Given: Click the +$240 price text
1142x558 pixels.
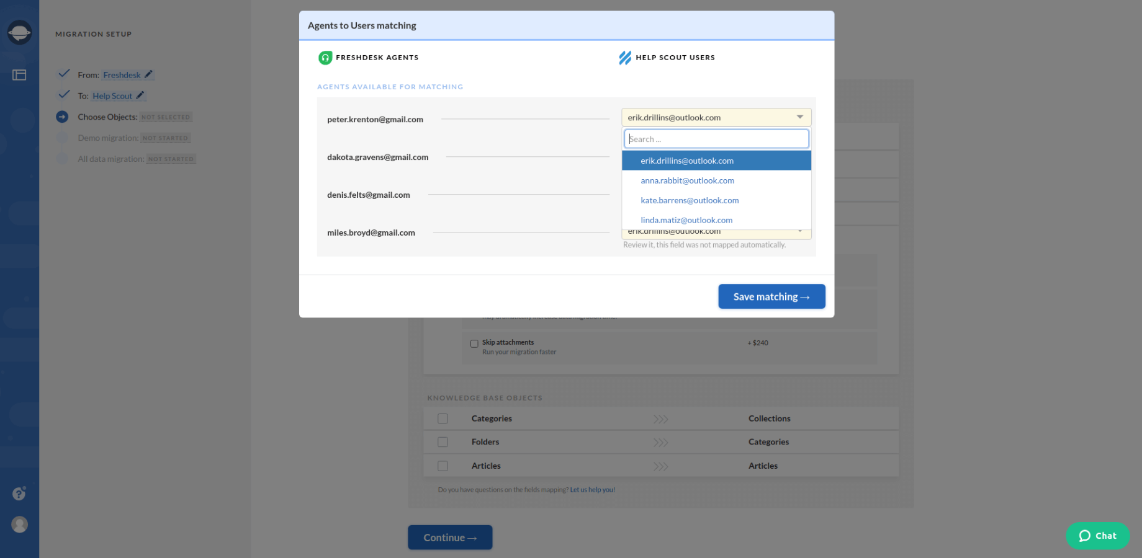Looking at the screenshot, I should coord(758,343).
